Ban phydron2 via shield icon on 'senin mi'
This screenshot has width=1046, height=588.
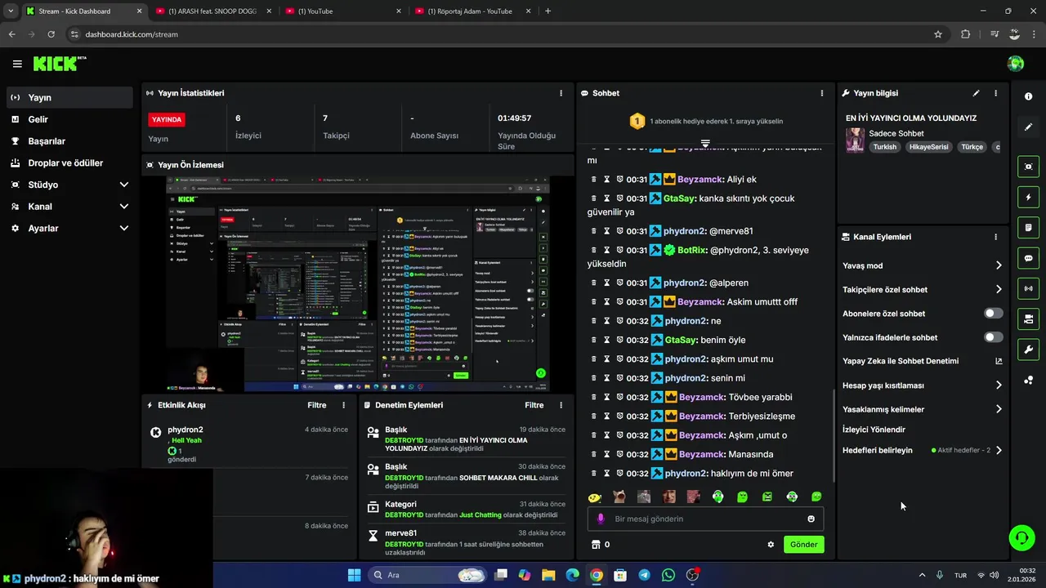point(620,378)
